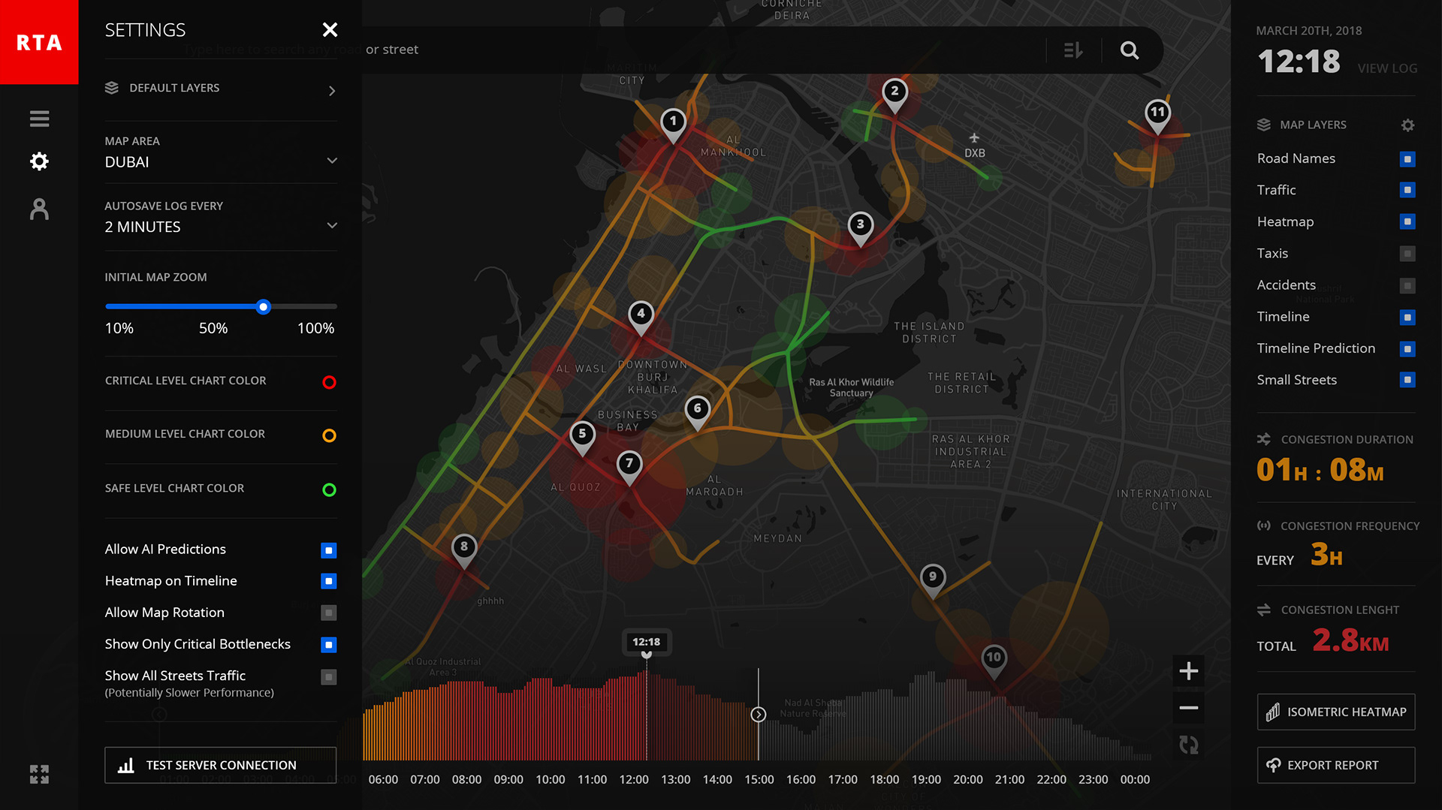Open the list filter icon in search bar

click(x=1073, y=50)
